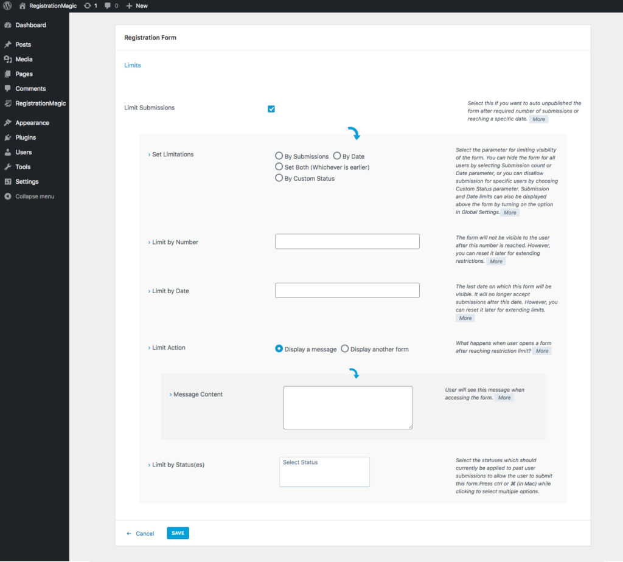The width and height of the screenshot is (623, 562).
Task: Uncheck the Limit Submissions checkbox
Action: [271, 109]
